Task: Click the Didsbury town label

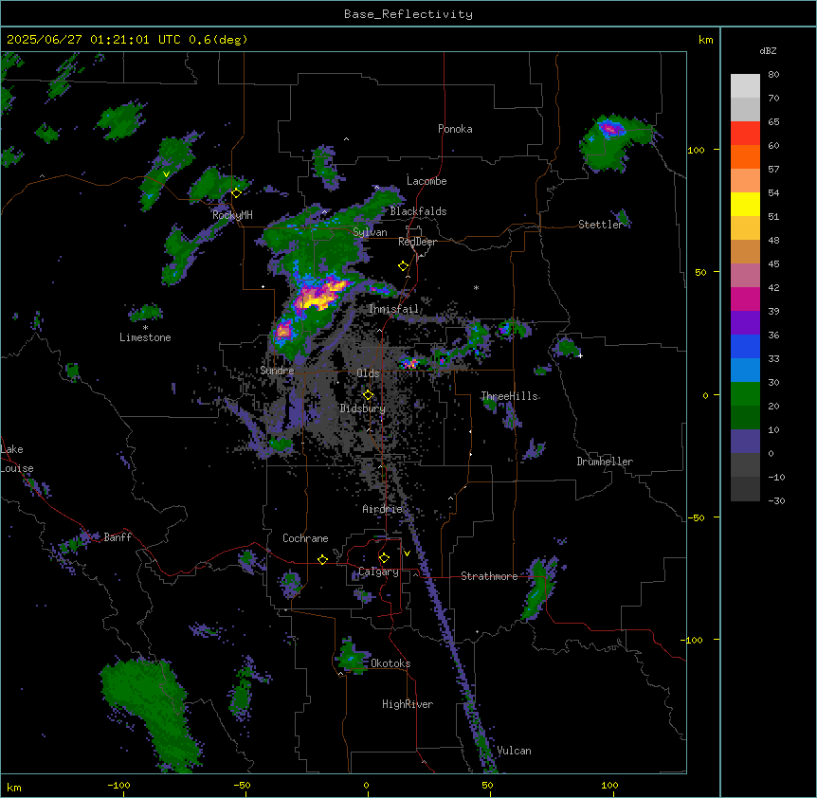Action: (x=363, y=408)
